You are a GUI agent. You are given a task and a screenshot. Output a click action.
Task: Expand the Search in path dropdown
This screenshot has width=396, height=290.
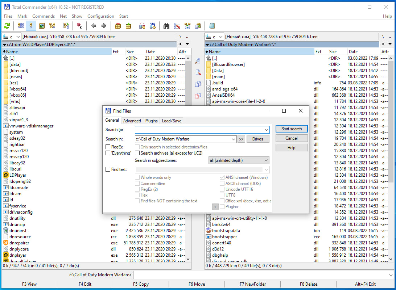(x=234, y=139)
